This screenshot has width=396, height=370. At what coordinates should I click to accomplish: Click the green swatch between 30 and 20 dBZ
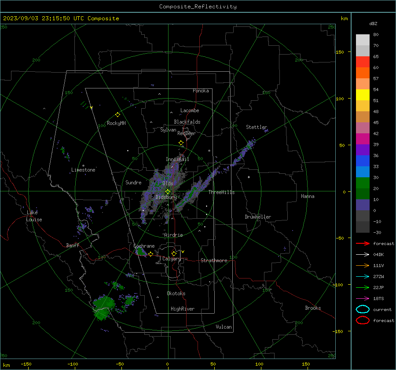tap(363, 183)
